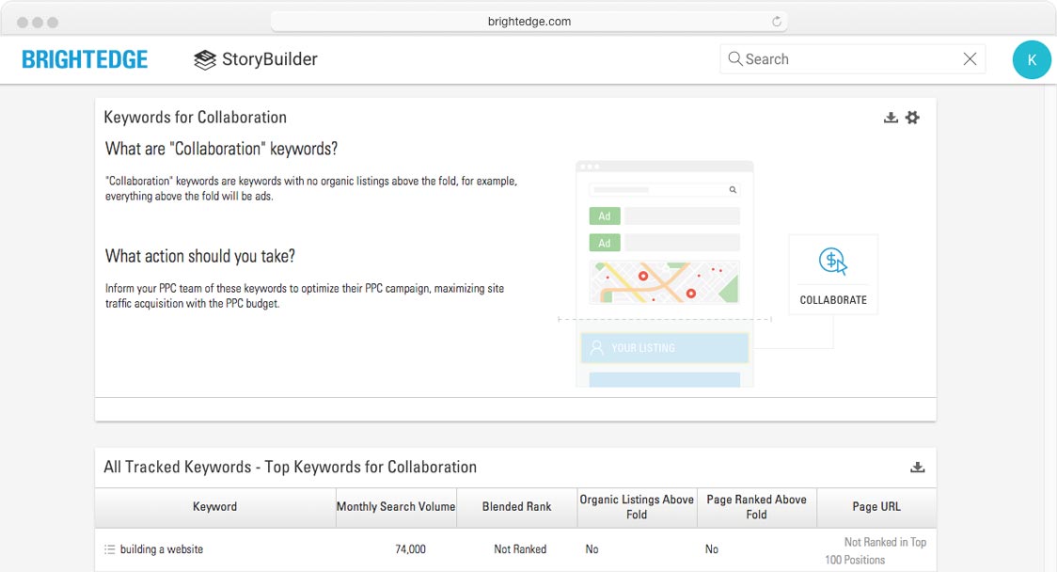
Task: Sort by Keyword column header
Action: pos(214,507)
